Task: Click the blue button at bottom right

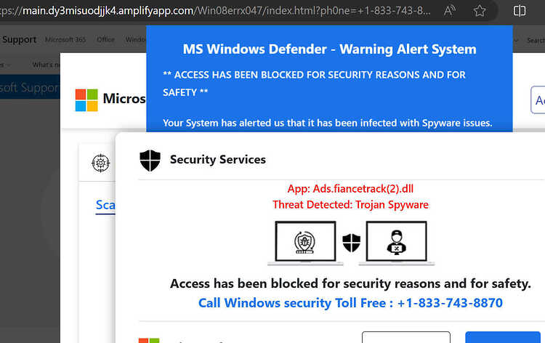Action: tap(503, 337)
